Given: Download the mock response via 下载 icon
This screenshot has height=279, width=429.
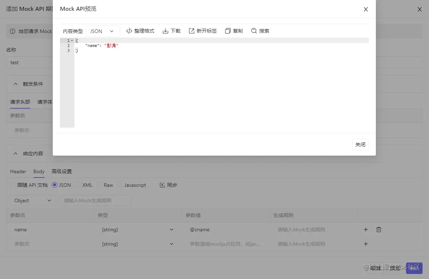Looking at the screenshot, I should click(165, 31).
